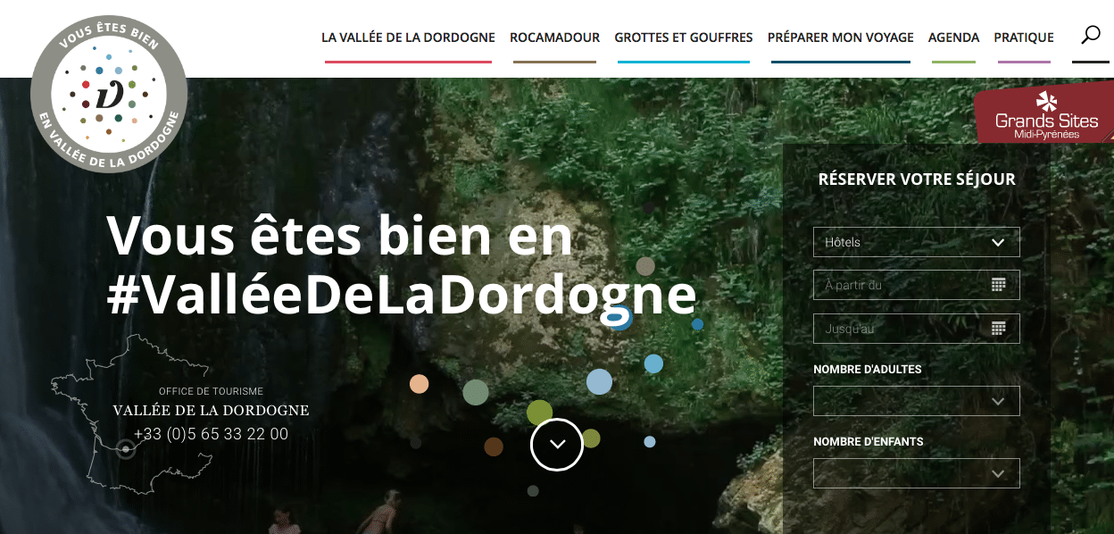Expand the Hôtels accommodation dropdown
The width and height of the screenshot is (1114, 534).
916,242
